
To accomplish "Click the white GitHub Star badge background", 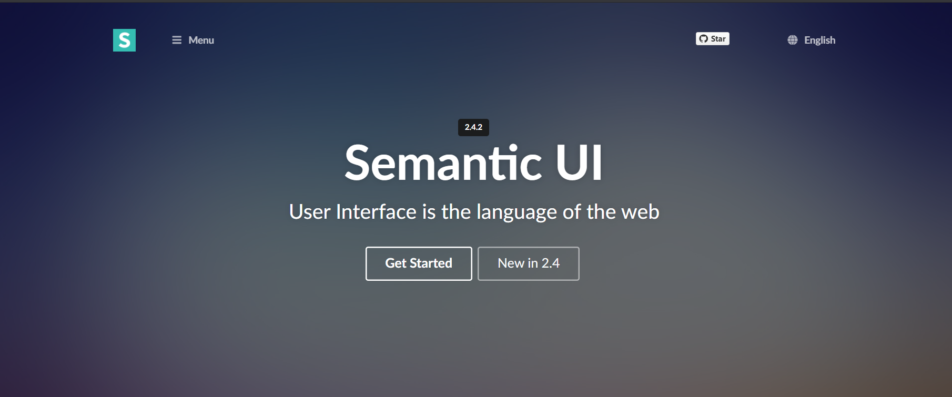I will coord(713,39).
